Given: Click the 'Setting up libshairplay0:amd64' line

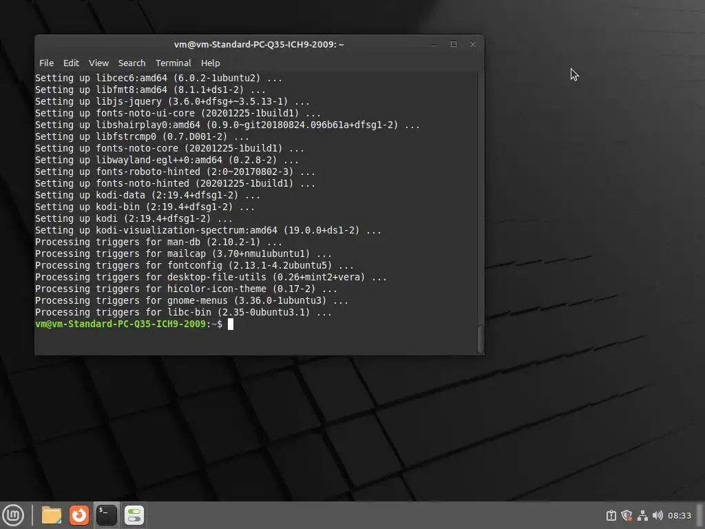Looking at the screenshot, I should (x=227, y=125).
